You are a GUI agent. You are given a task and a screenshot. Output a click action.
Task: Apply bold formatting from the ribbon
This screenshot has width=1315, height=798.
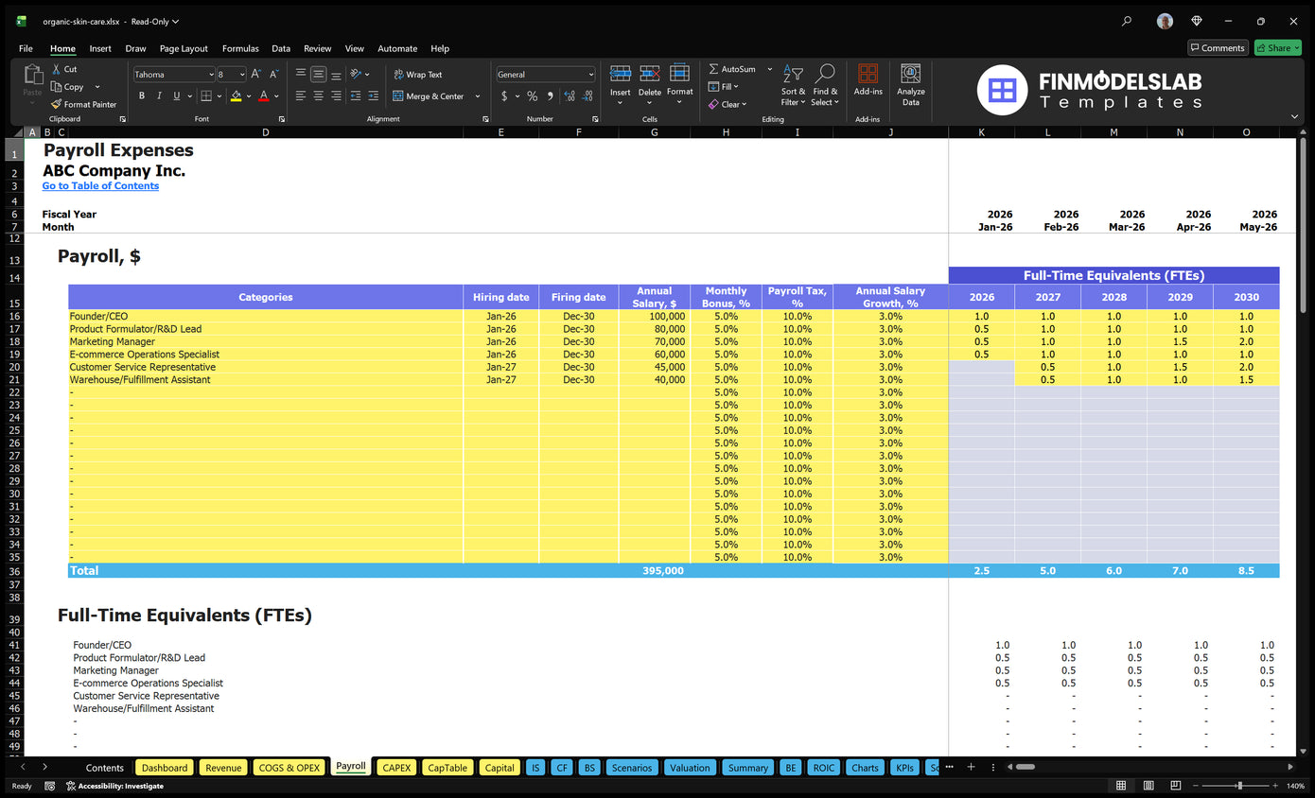[141, 95]
